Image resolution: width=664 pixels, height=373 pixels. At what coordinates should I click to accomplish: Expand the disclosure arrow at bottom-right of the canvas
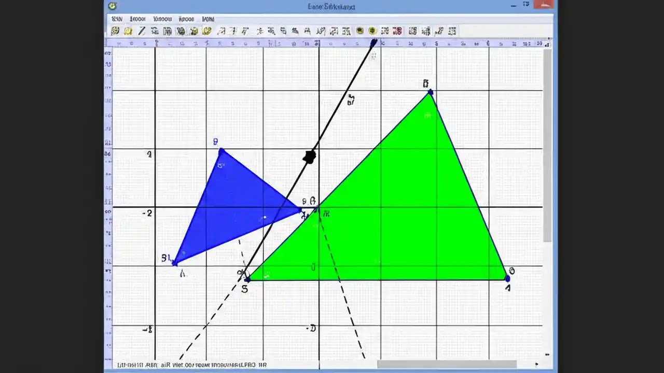coord(547,354)
